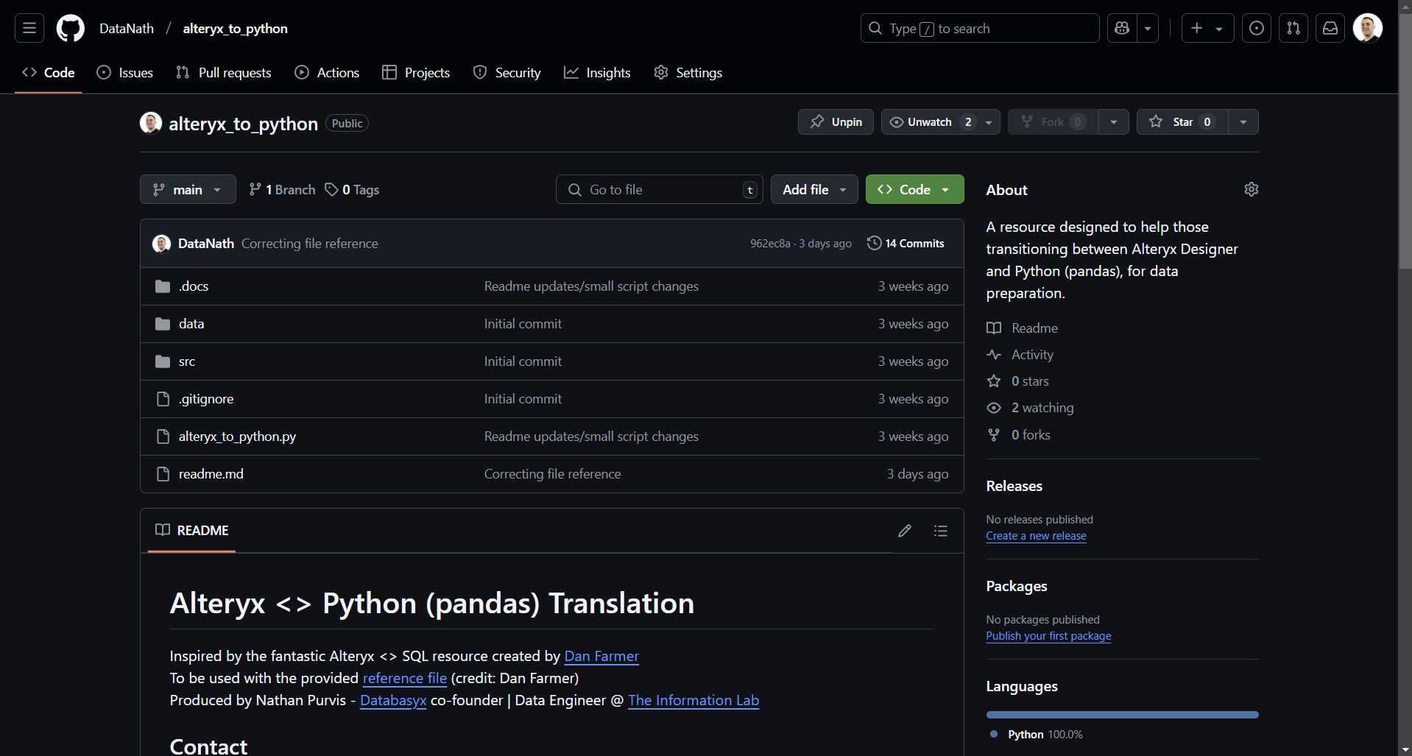This screenshot has height=756, width=1412.
Task: Open the Dan Farmer link
Action: 601,656
